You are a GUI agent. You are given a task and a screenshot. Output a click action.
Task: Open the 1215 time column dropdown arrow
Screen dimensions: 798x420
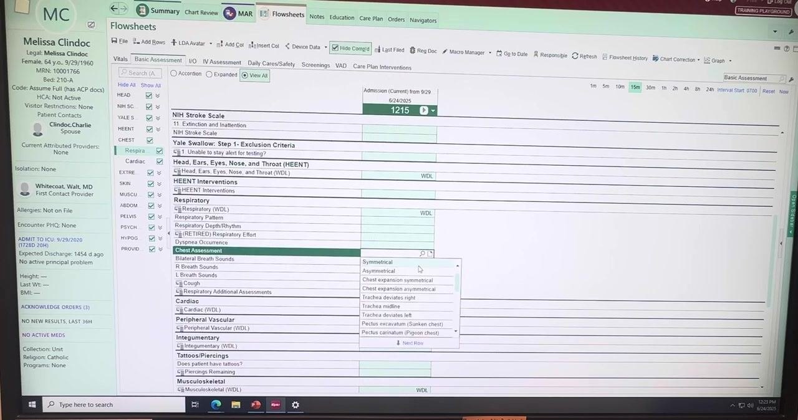tap(433, 111)
